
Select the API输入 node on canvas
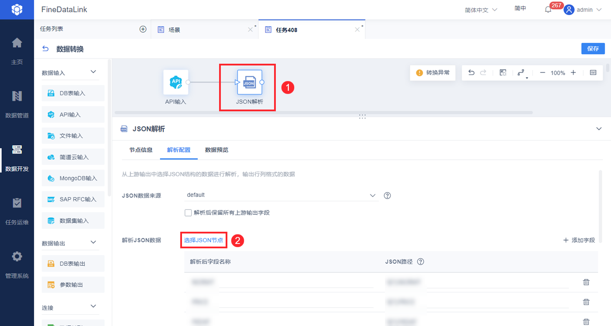tap(176, 82)
